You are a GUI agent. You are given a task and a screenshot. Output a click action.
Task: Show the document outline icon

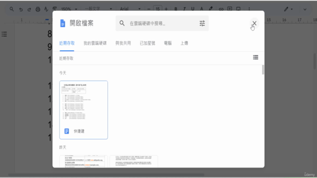tap(4, 34)
